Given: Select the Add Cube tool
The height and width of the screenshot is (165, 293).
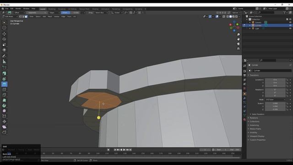Looking at the screenshot, I should click(4, 67).
